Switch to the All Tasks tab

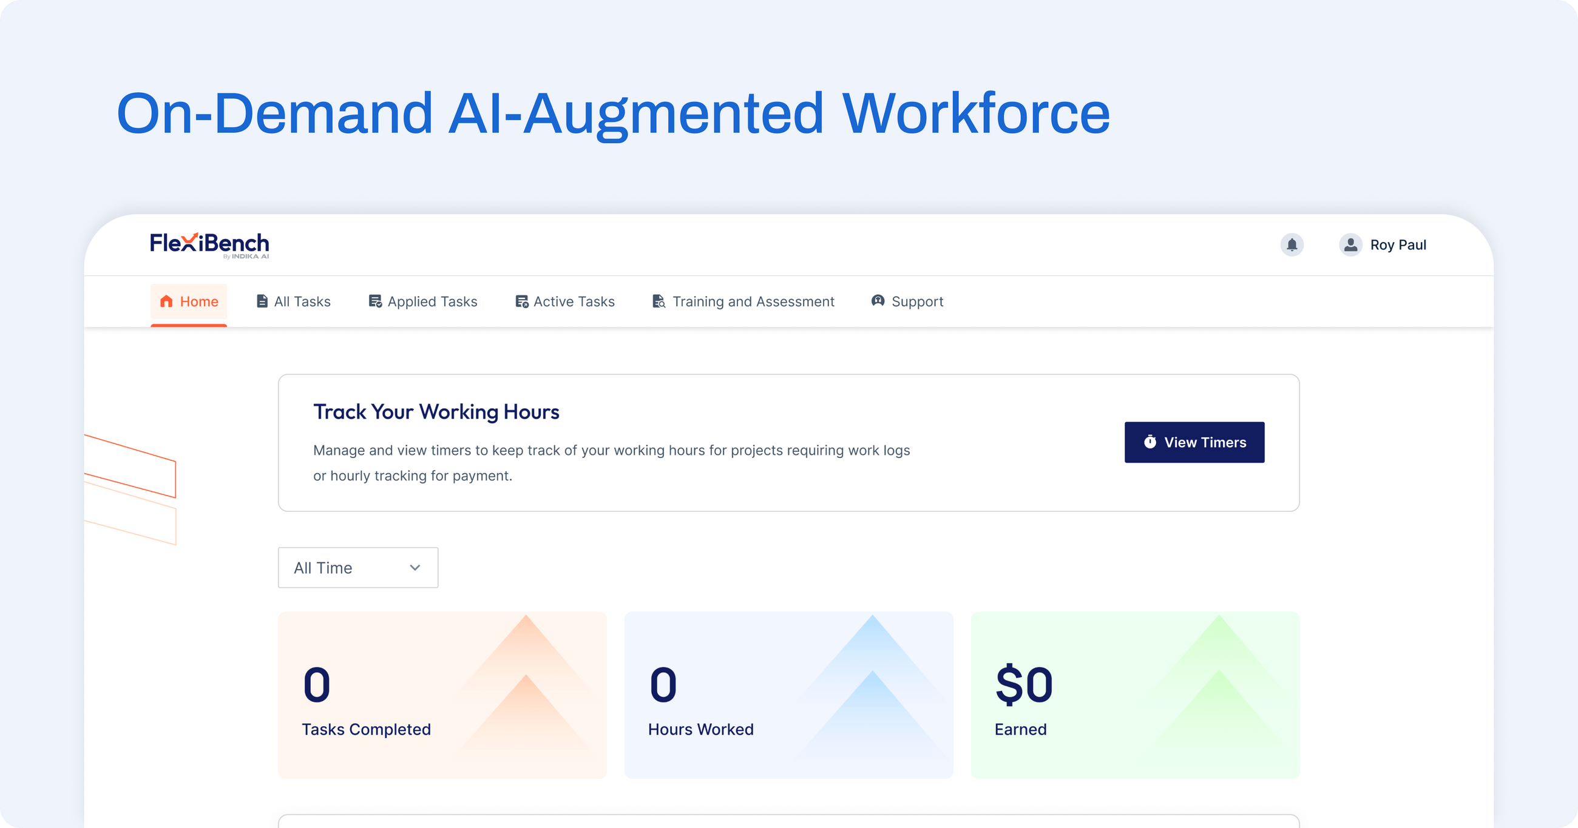[x=302, y=301]
